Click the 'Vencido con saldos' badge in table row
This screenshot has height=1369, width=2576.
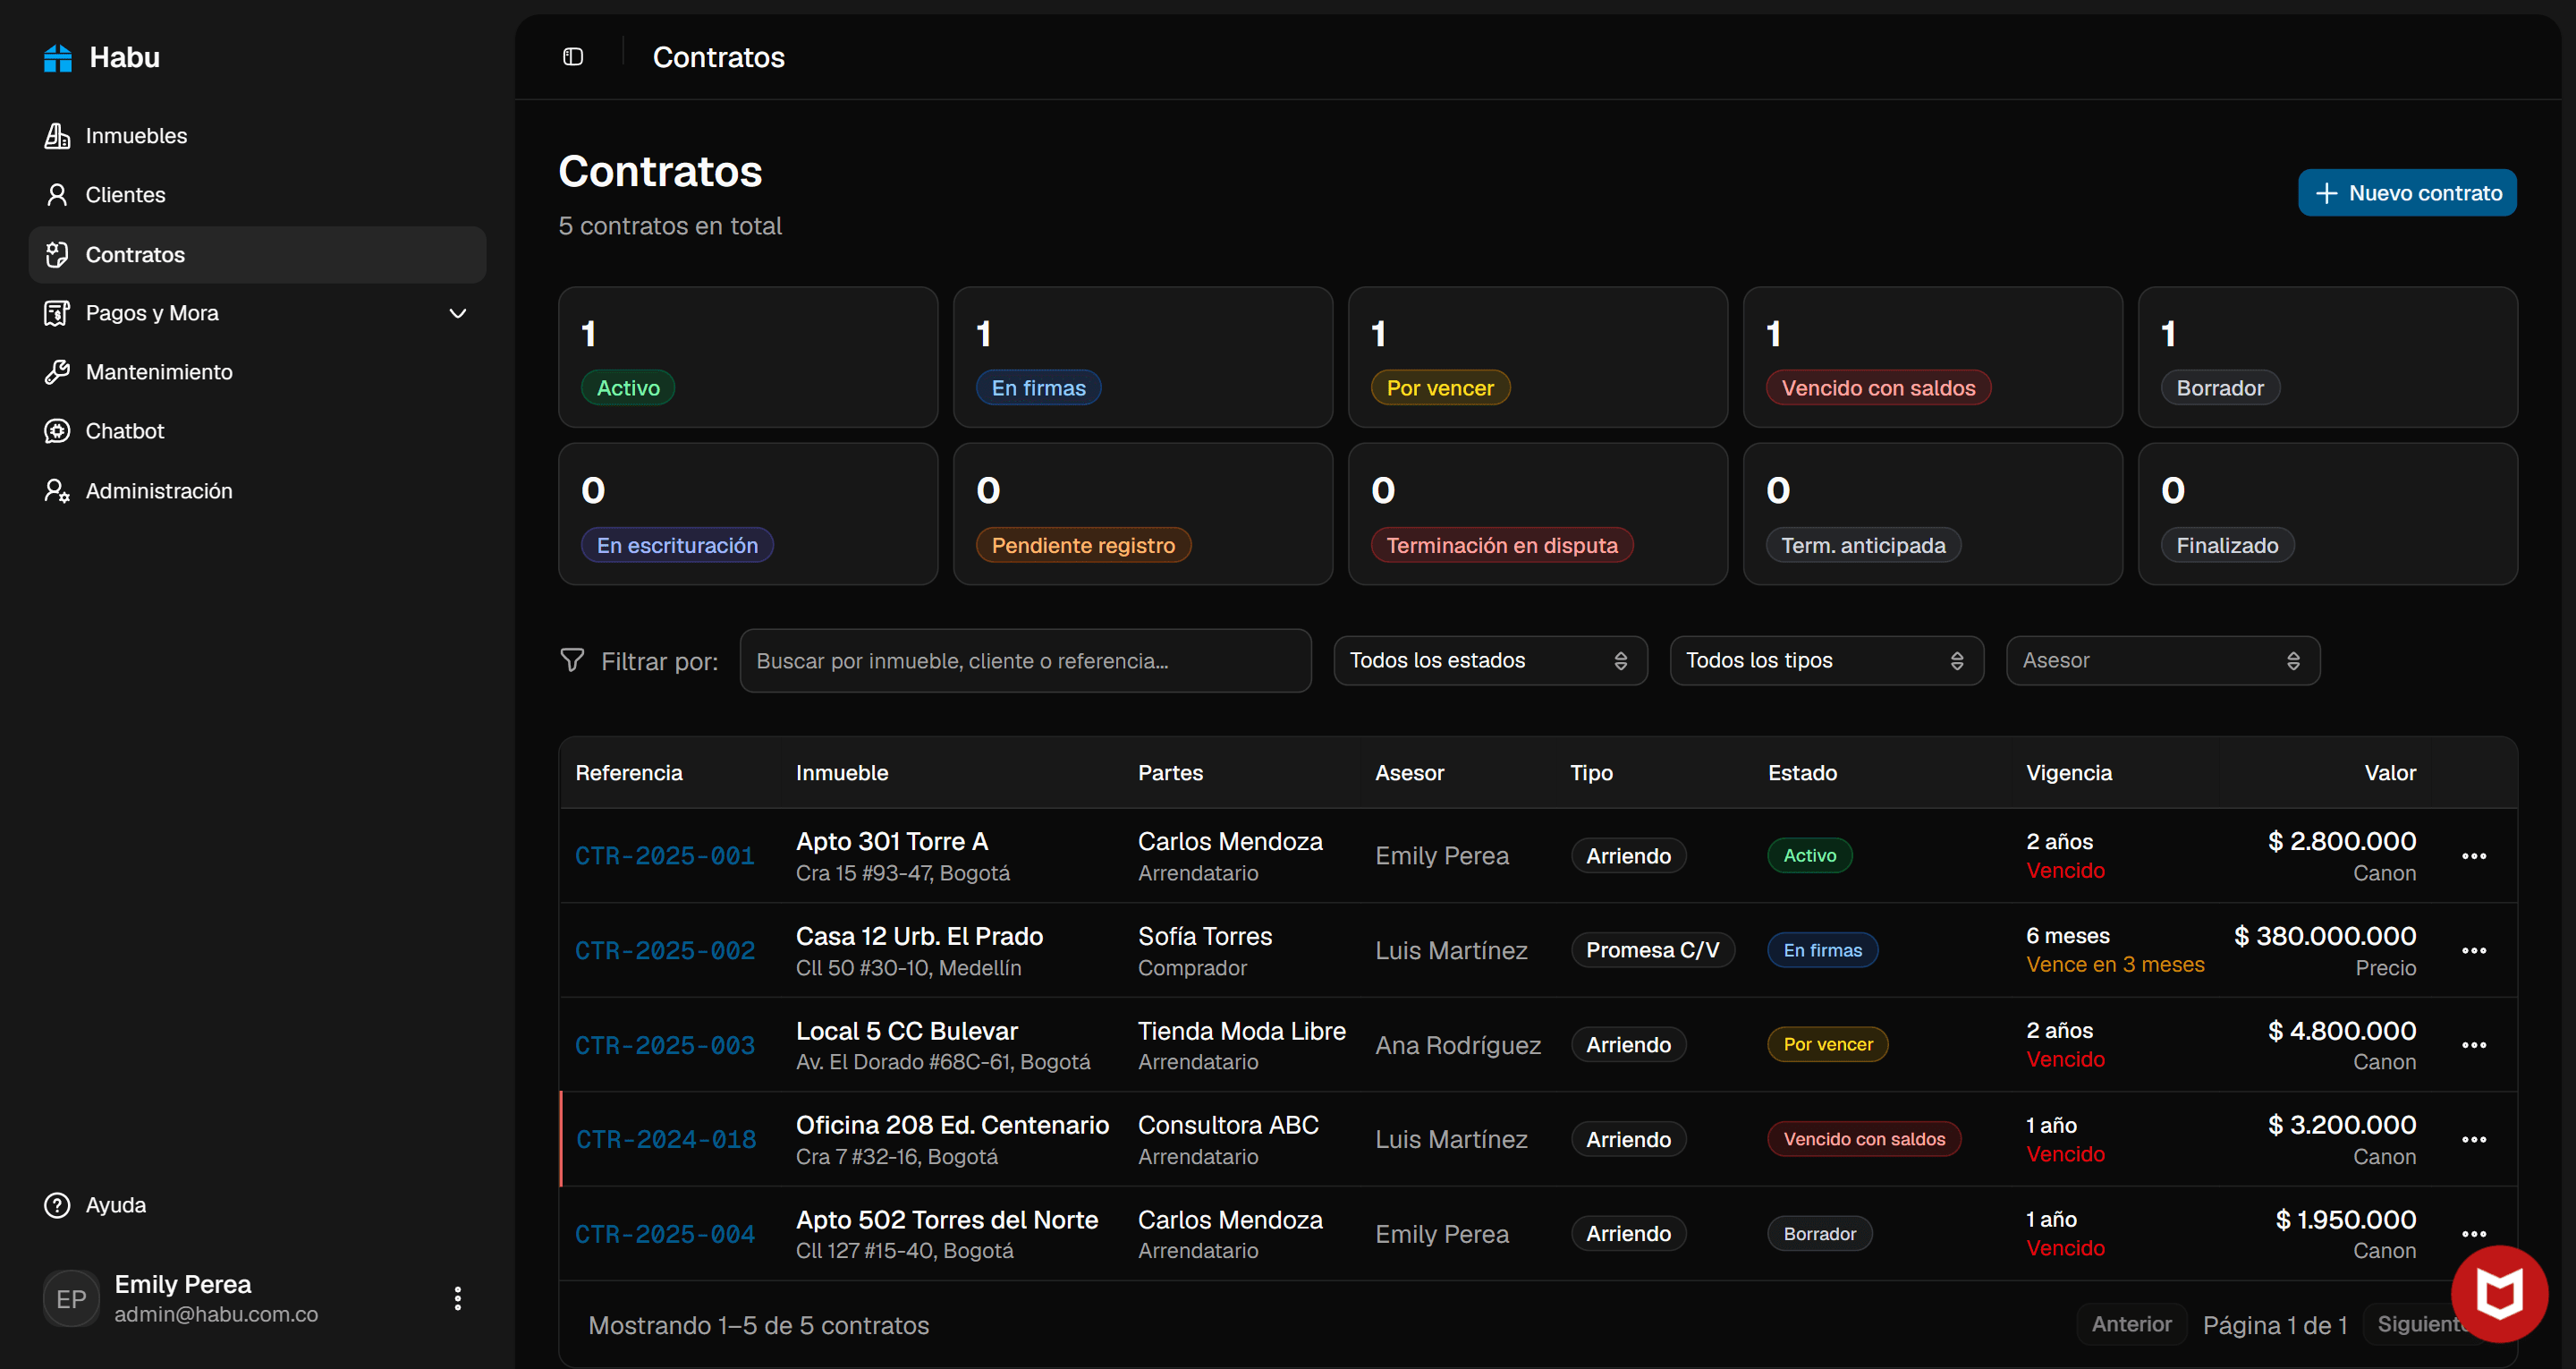point(1864,1140)
